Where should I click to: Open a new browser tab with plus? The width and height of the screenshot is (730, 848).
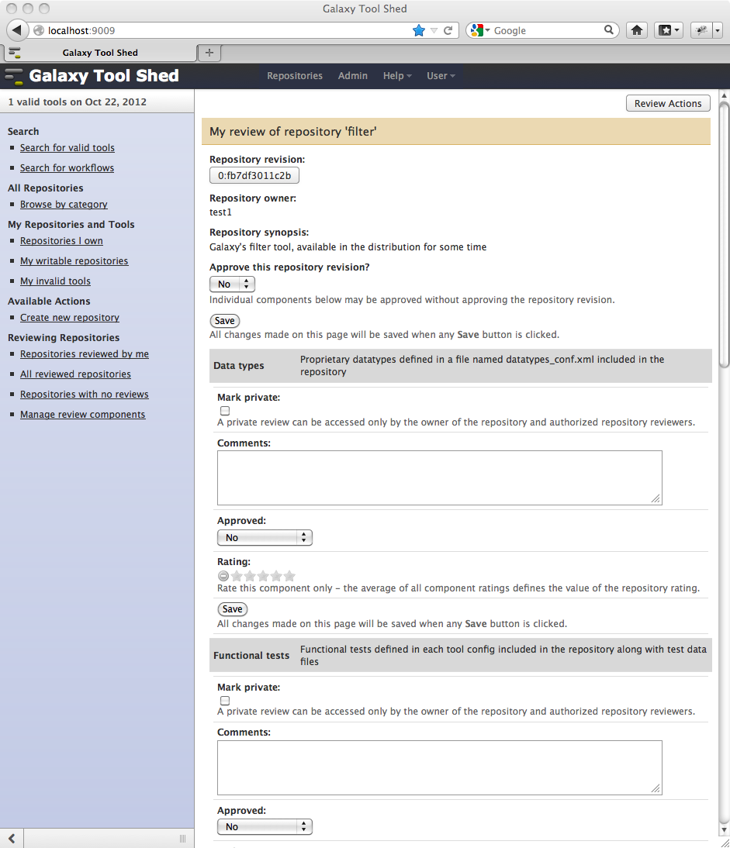(209, 53)
